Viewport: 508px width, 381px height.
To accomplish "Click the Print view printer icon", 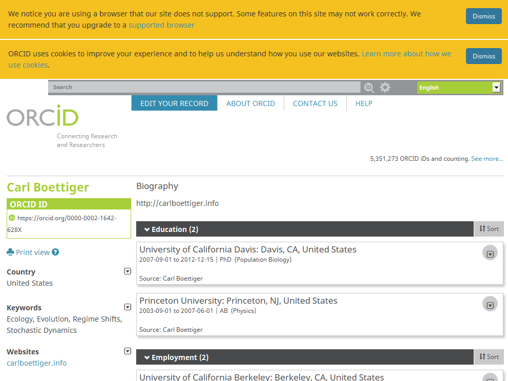I will click(10, 252).
